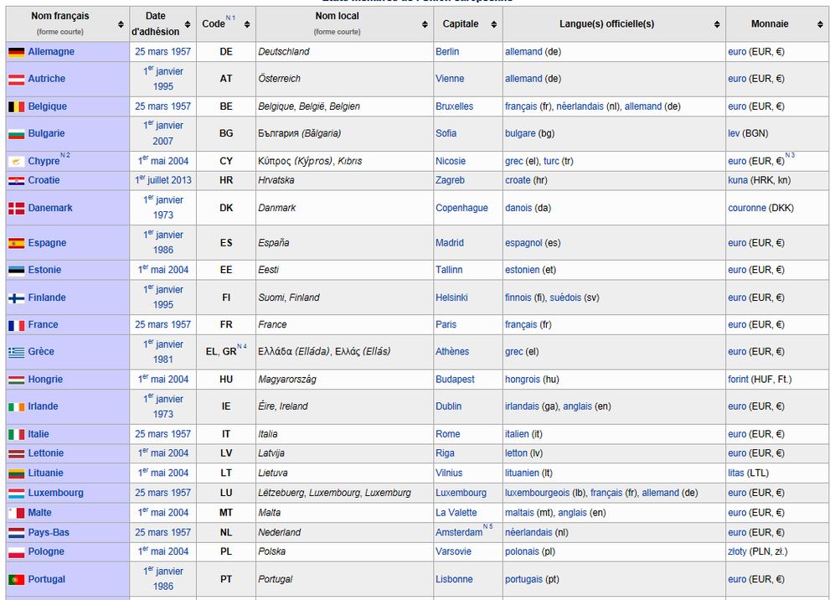Sort the table by Monnaie column arrows

pyautogui.click(x=820, y=24)
